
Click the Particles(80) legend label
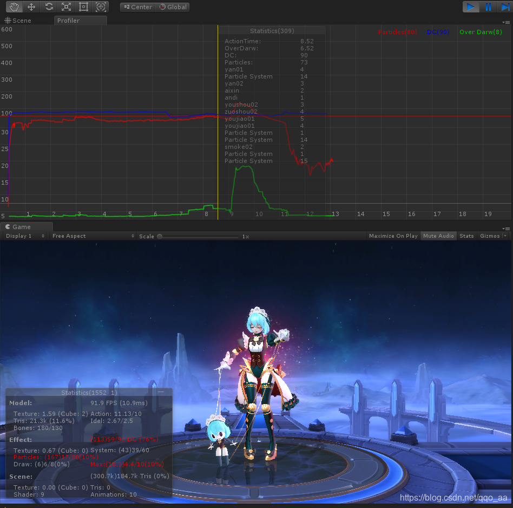click(x=398, y=32)
